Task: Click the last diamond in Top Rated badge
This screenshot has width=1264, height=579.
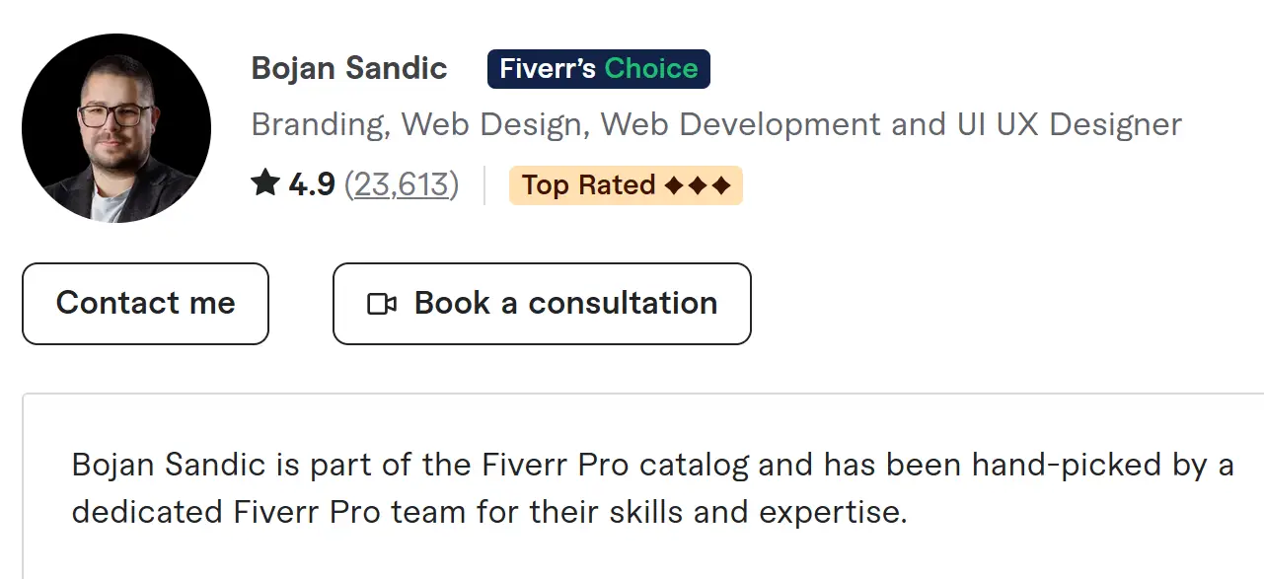Action: (x=722, y=185)
